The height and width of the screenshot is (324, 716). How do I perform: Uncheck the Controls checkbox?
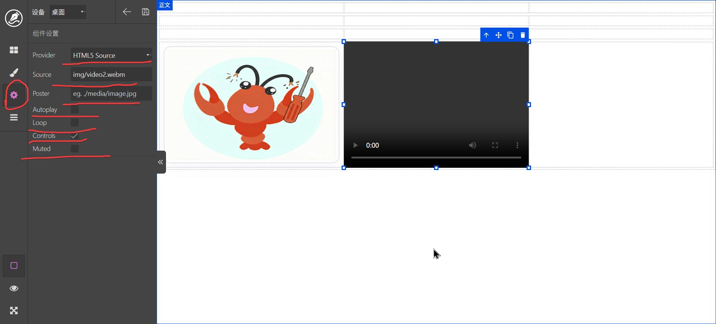coord(75,136)
